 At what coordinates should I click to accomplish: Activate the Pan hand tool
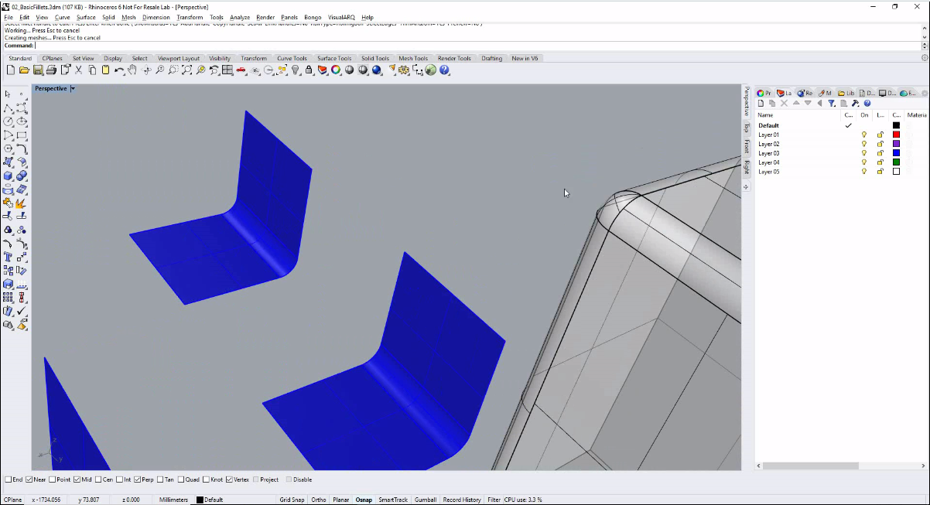click(132, 70)
